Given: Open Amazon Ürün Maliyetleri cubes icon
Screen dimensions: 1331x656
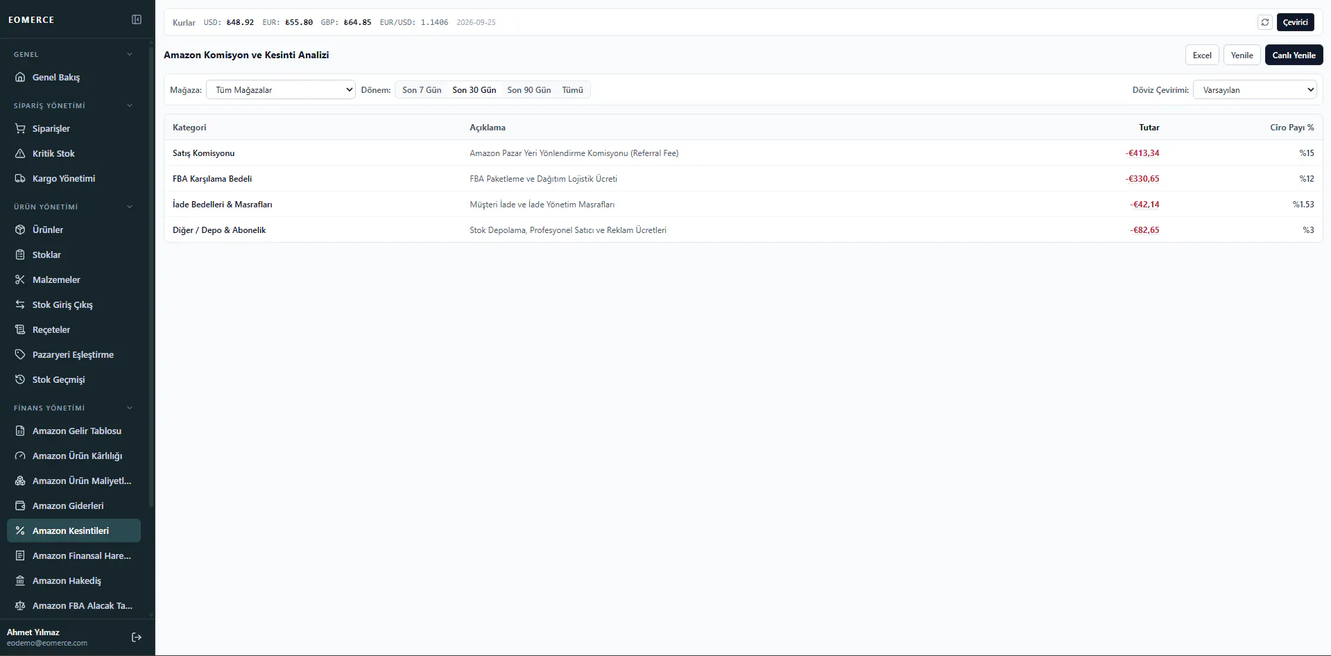Looking at the screenshot, I should click(x=20, y=481).
